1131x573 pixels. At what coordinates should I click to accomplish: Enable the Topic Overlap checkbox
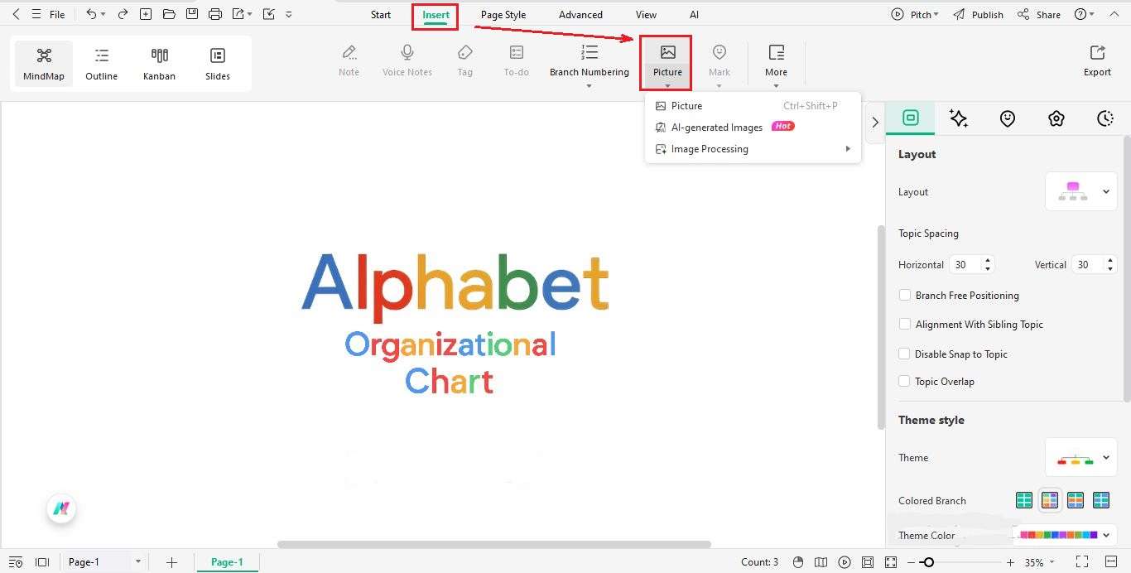pyautogui.click(x=905, y=381)
